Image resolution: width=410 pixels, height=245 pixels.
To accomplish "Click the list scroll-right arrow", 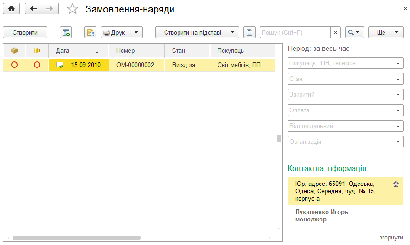I will coord(269,238).
